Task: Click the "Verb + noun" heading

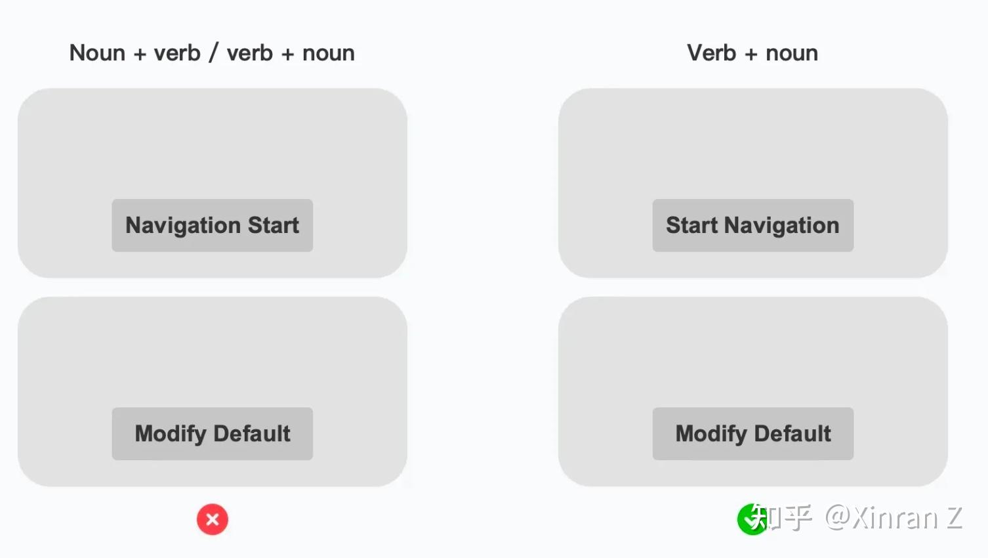Action: pos(752,53)
